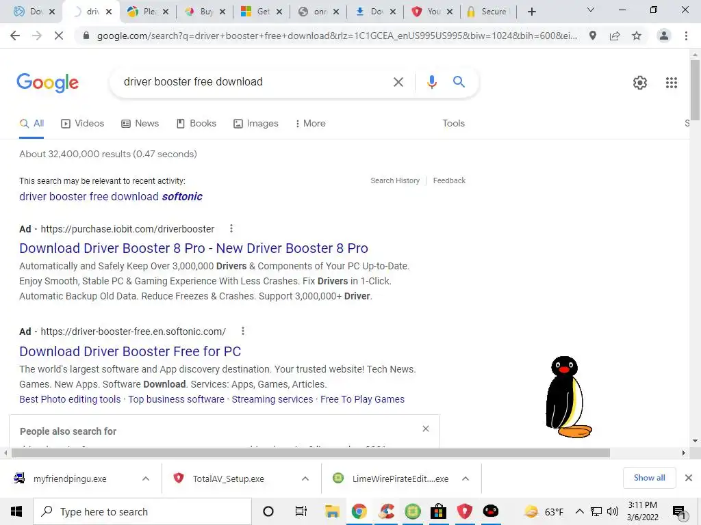Open the green LimeWire taskbar icon

pyautogui.click(x=412, y=511)
